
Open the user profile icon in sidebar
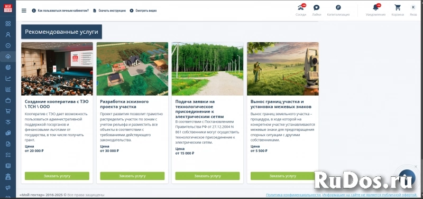[8, 34]
